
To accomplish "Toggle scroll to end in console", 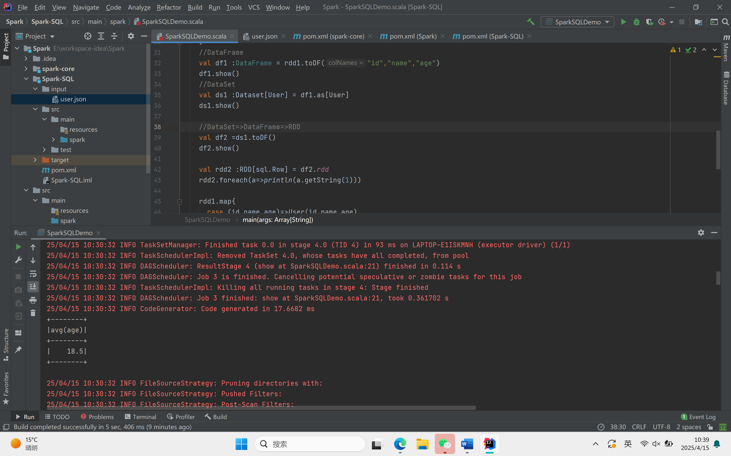I will coord(33,287).
